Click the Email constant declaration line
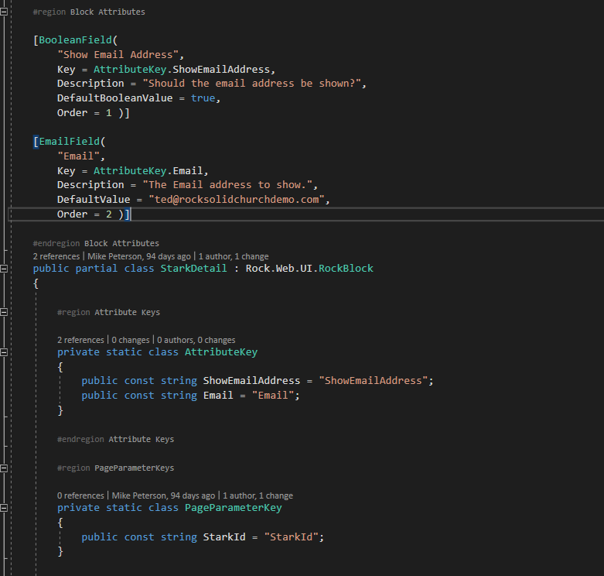Image resolution: width=604 pixels, height=576 pixels. (x=191, y=395)
